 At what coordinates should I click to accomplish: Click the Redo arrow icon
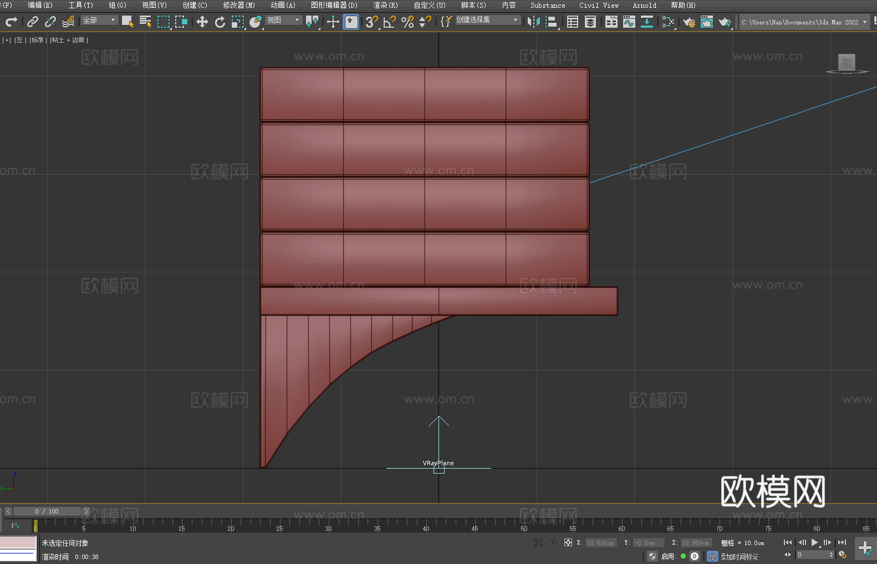point(11,22)
